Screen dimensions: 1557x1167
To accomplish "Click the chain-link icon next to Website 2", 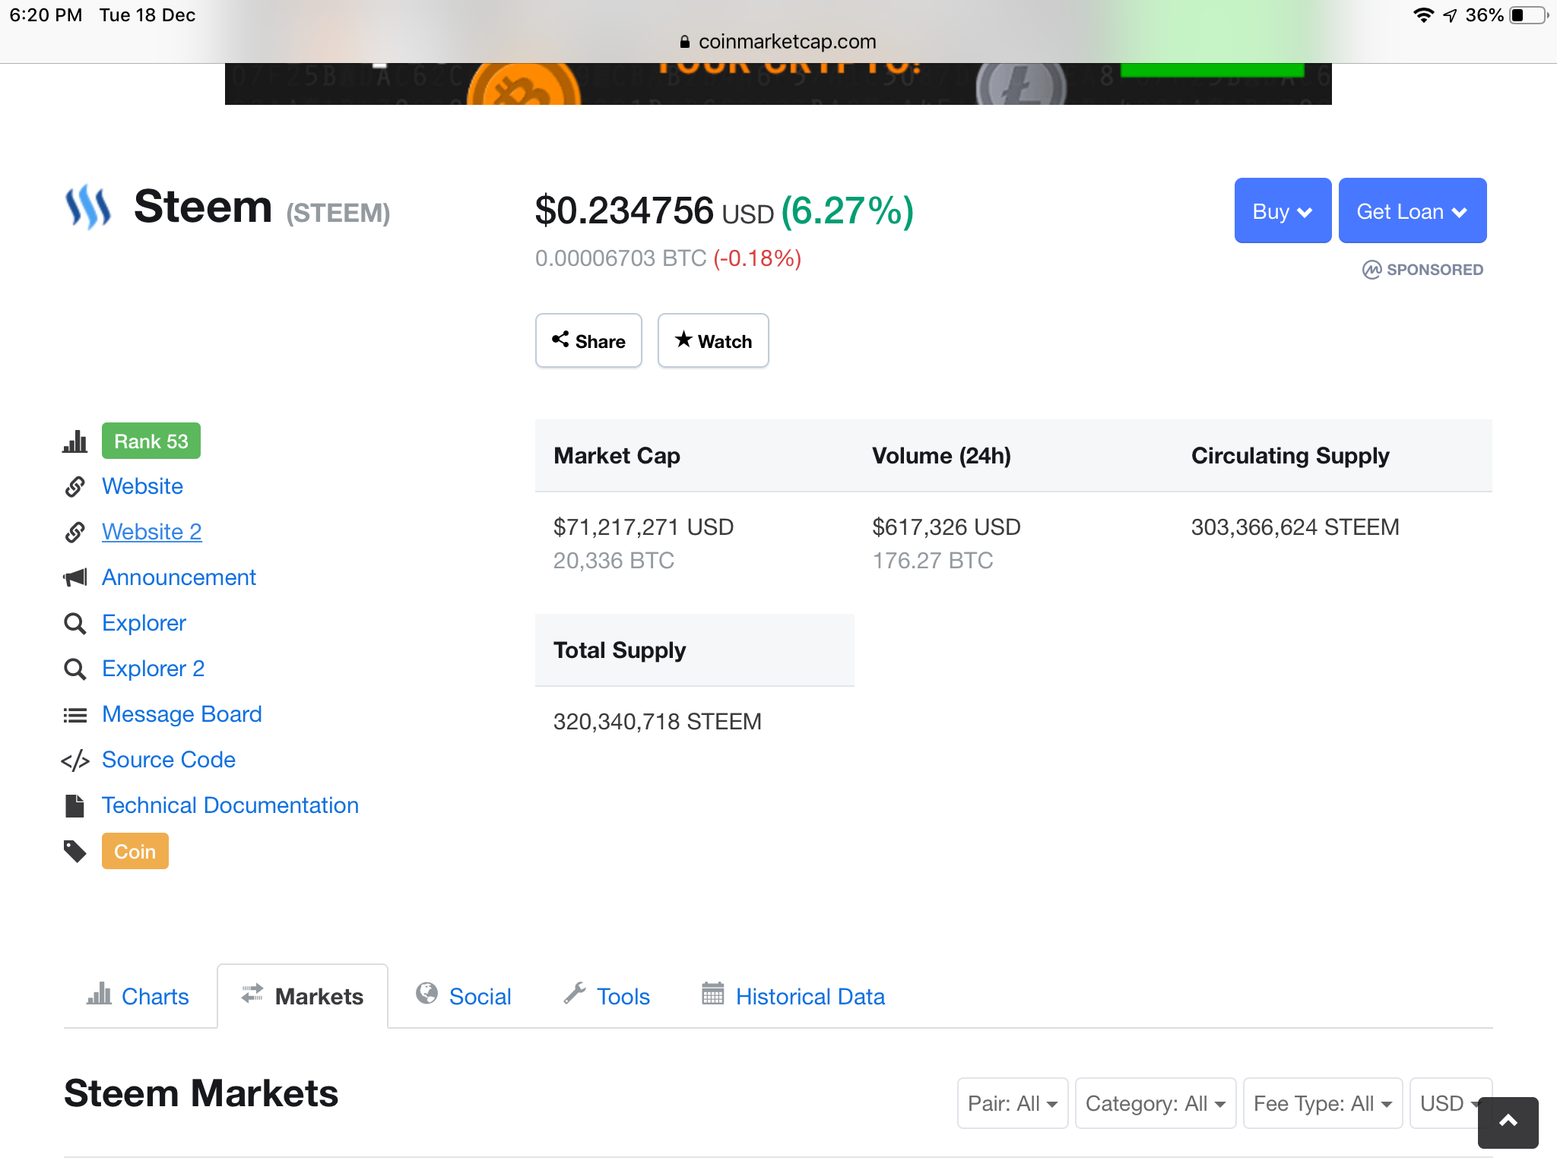I will tap(75, 532).
